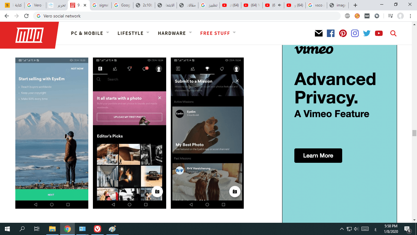Open the AdBlock Plus extension icon
The height and width of the screenshot is (235, 417).
point(347,16)
